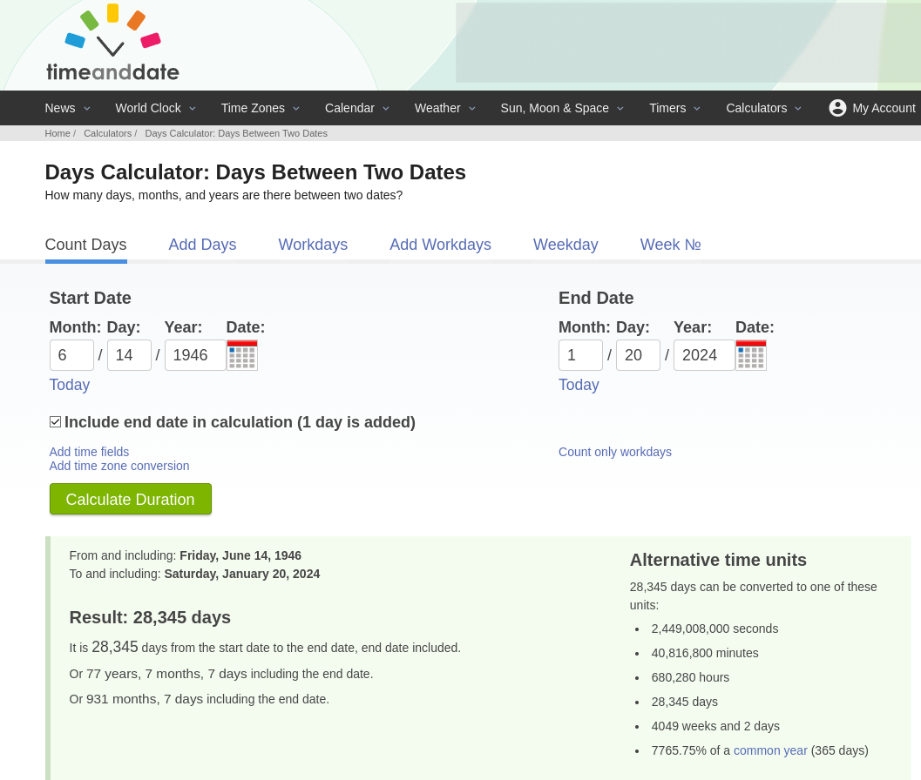921x780 pixels.
Task: Open the Start Date calendar picker icon
Action: click(x=242, y=355)
